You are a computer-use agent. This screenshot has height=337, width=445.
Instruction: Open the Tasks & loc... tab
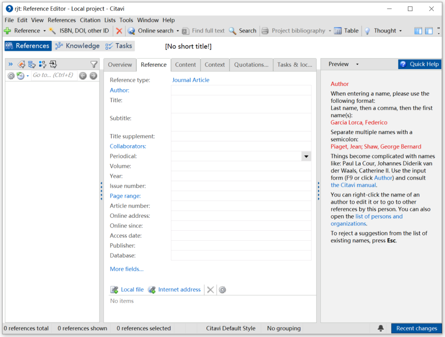click(295, 65)
